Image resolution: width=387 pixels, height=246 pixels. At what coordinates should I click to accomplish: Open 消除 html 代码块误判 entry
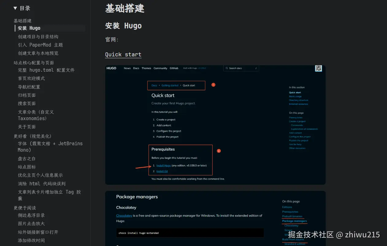click(x=42, y=184)
